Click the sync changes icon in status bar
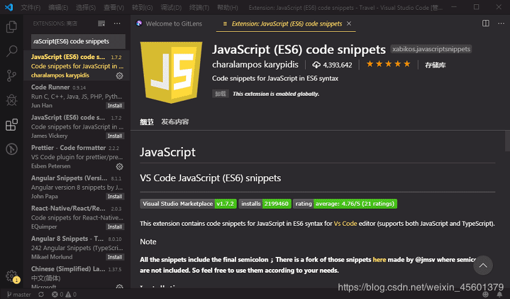510x299 pixels. (41, 295)
